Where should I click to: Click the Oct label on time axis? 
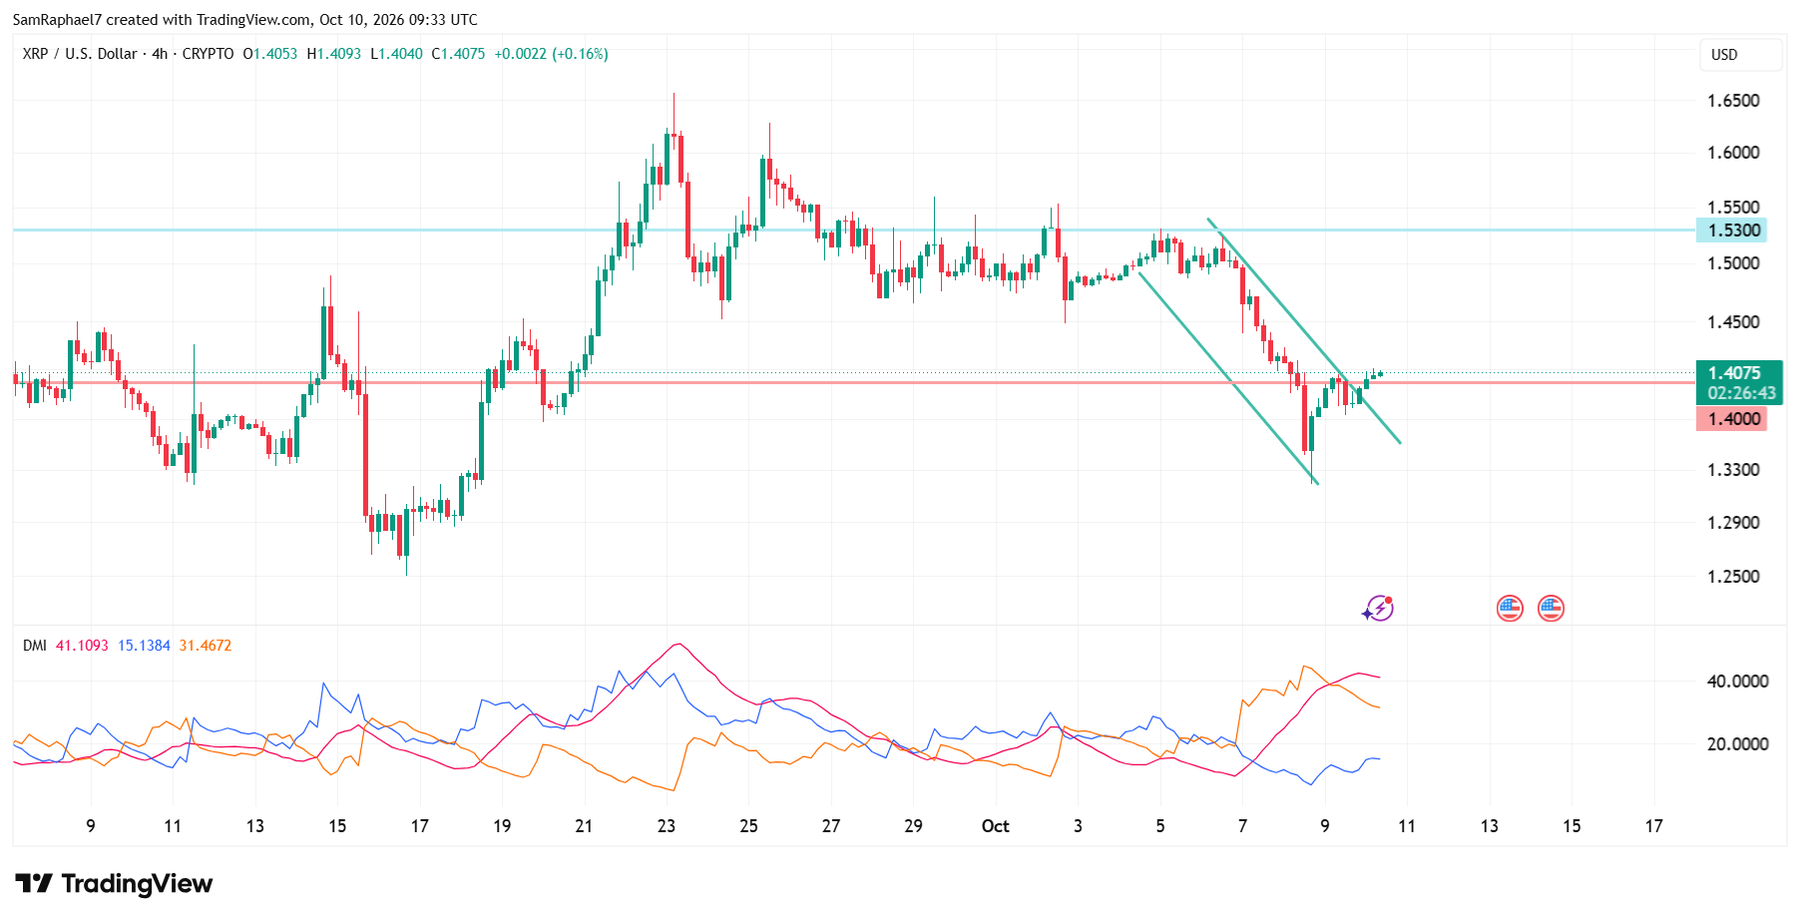point(996,826)
